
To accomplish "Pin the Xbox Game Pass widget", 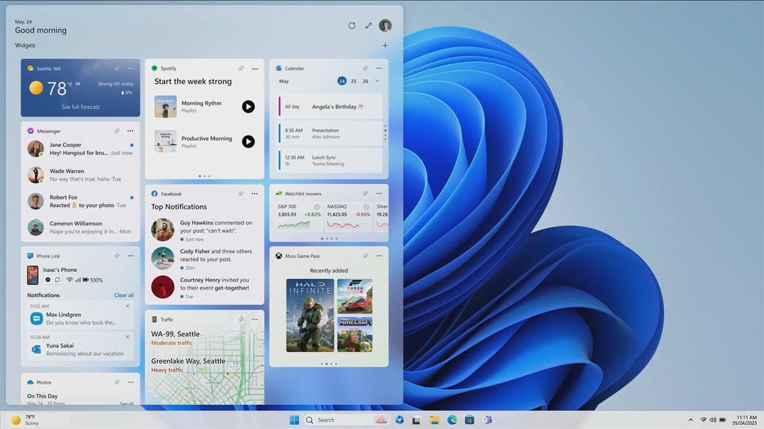I will point(365,256).
